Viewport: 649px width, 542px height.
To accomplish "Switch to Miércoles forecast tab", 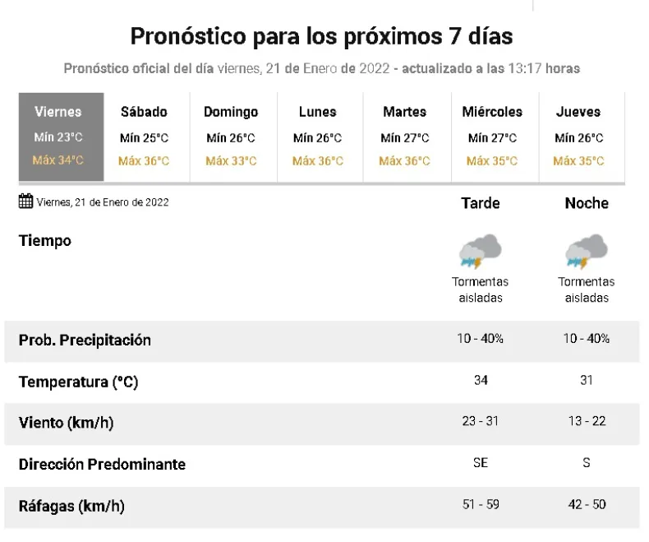I will [492, 137].
